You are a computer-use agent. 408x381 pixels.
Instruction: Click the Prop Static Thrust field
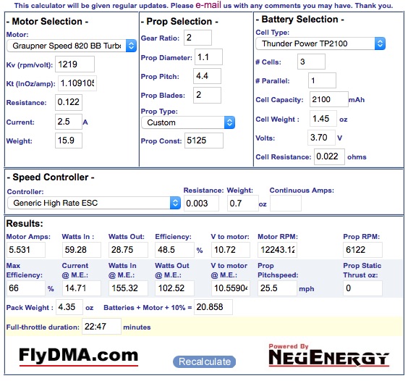point(362,288)
